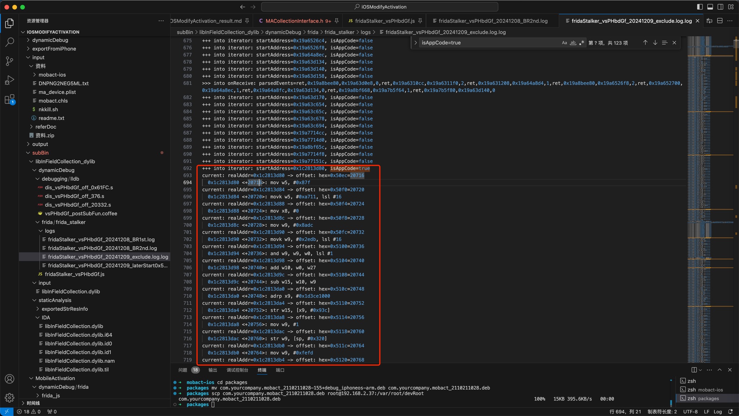Open the 输出 output panel tab
Screen dimensions: 739x416
pyautogui.click(x=213, y=370)
